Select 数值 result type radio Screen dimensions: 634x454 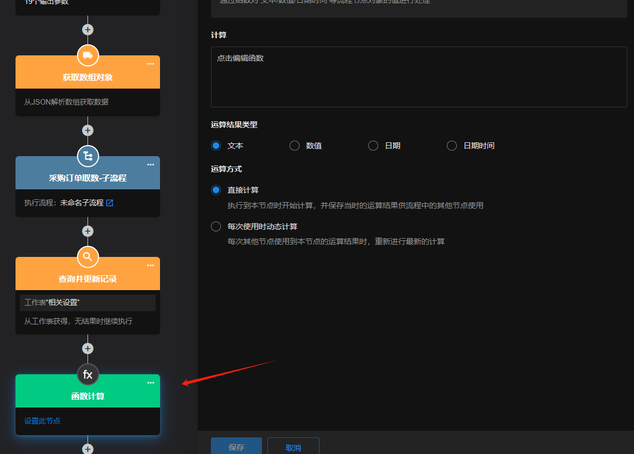point(295,146)
